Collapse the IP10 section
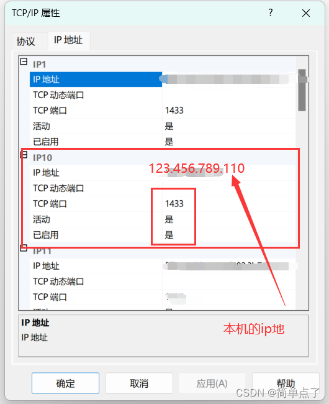Image resolution: width=329 pixels, height=404 pixels. pos(24,155)
